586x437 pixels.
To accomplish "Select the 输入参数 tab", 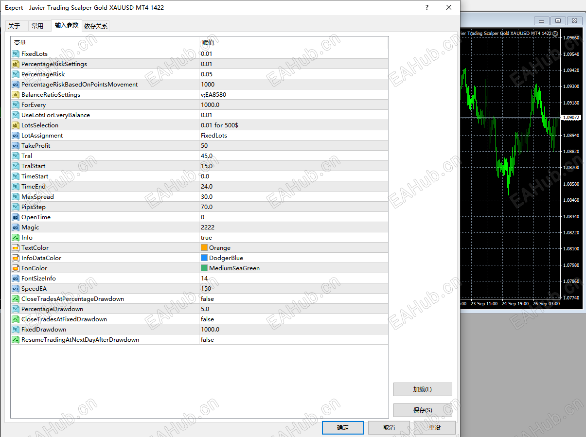I will point(67,25).
